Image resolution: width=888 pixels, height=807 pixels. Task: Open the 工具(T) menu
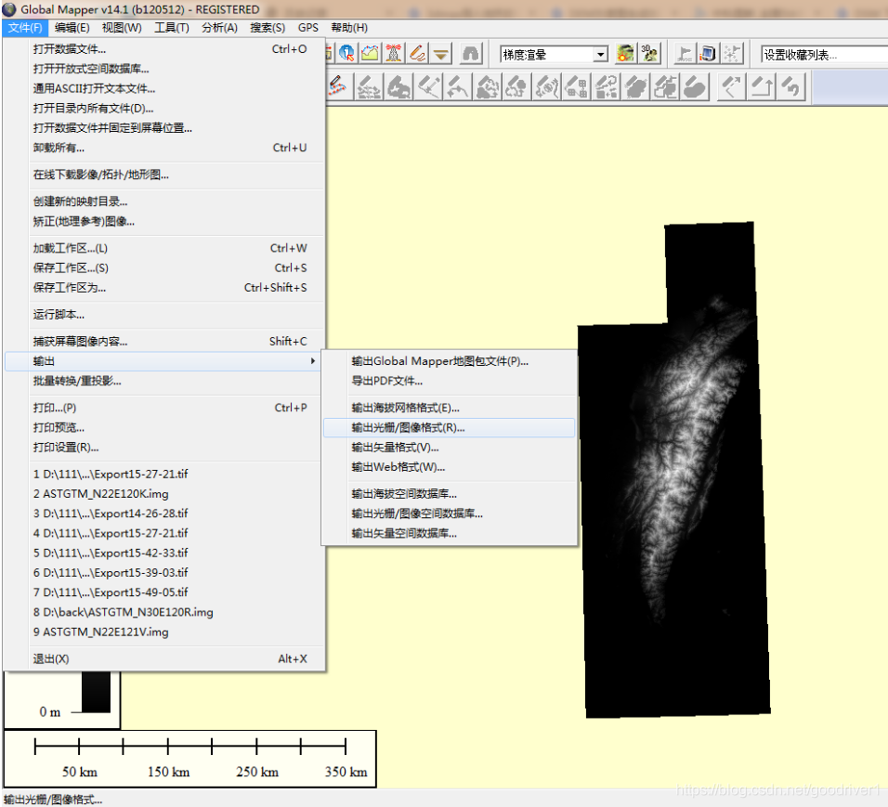point(172,28)
